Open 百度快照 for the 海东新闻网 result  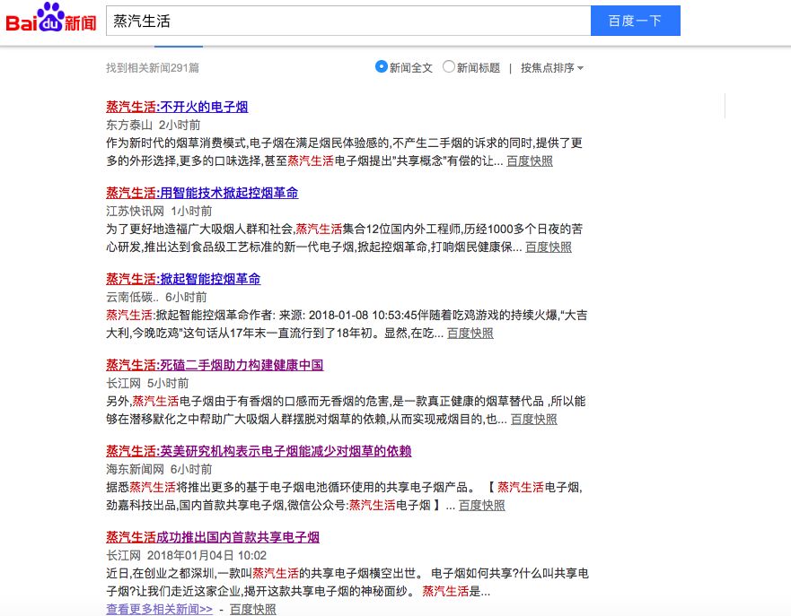(482, 506)
